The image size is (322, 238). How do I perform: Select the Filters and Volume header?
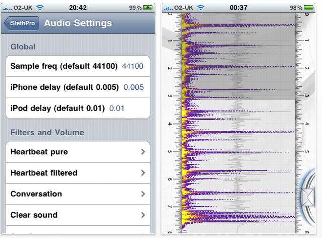click(x=47, y=132)
